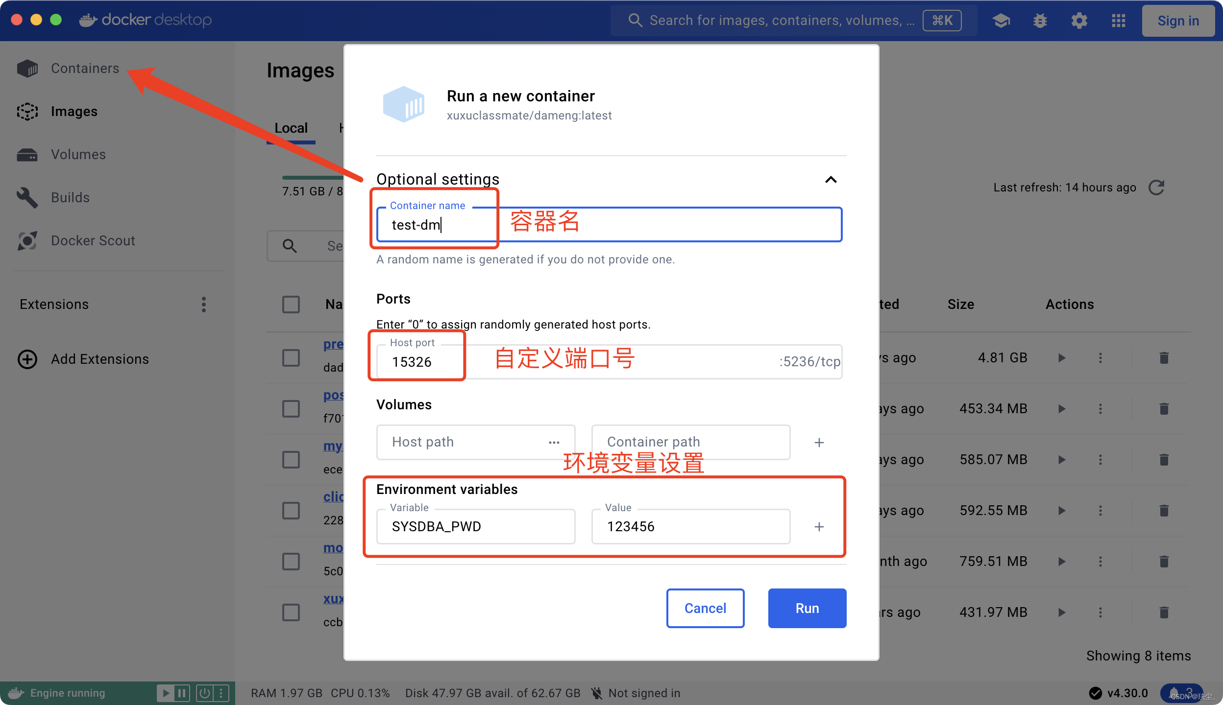Screen dimensions: 1223x705
Task: Toggle the select-all images checkbox
Action: tap(291, 305)
